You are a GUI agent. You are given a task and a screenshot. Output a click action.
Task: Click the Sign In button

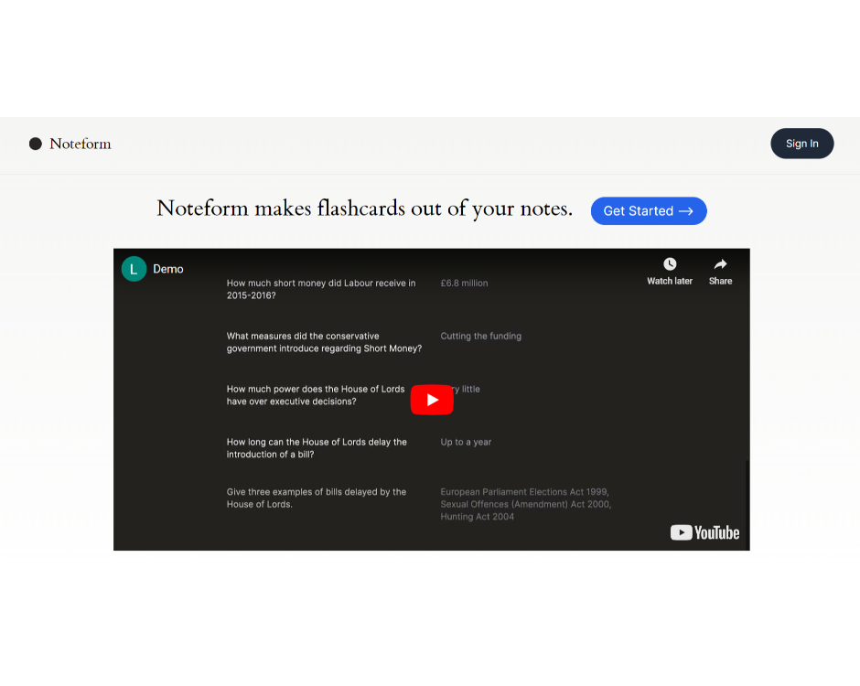pos(801,144)
